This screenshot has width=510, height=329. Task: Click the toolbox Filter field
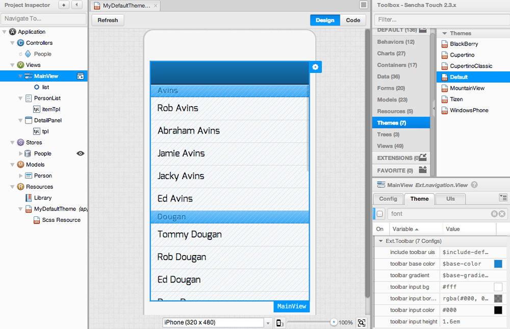coord(442,19)
